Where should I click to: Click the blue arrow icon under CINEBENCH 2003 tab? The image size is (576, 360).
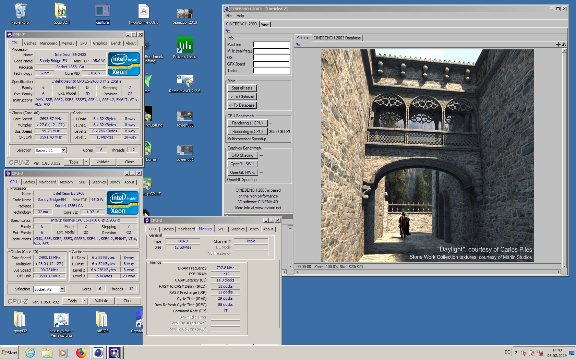228,31
